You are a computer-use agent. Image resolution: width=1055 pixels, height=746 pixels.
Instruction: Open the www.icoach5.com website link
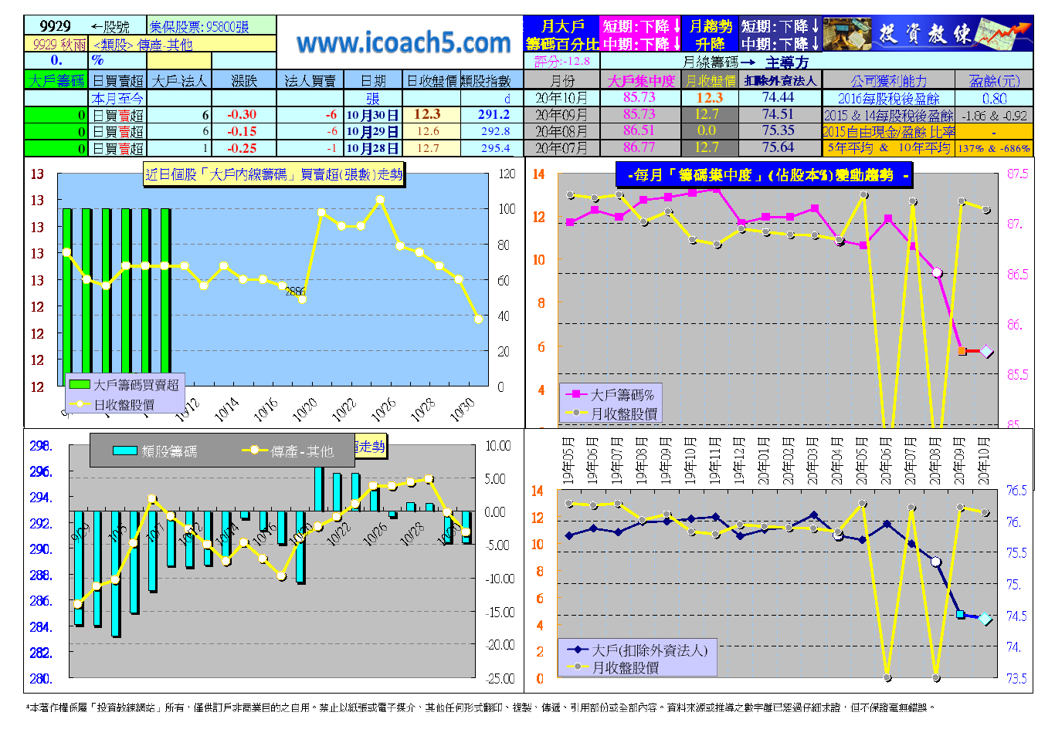[x=404, y=43]
